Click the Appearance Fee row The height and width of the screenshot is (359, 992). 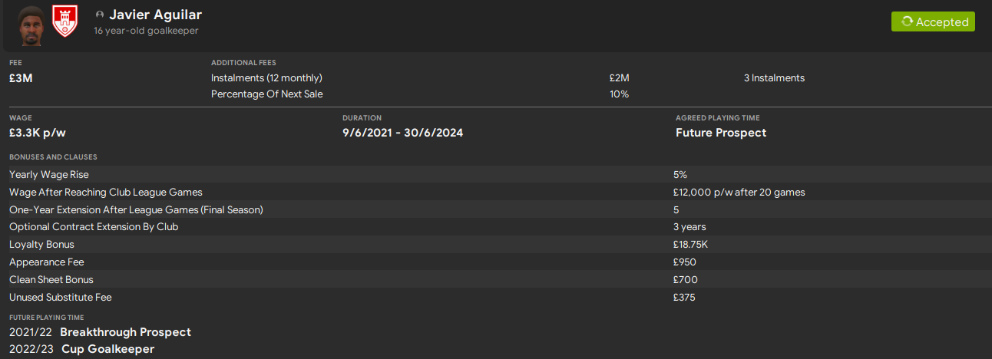(x=45, y=262)
